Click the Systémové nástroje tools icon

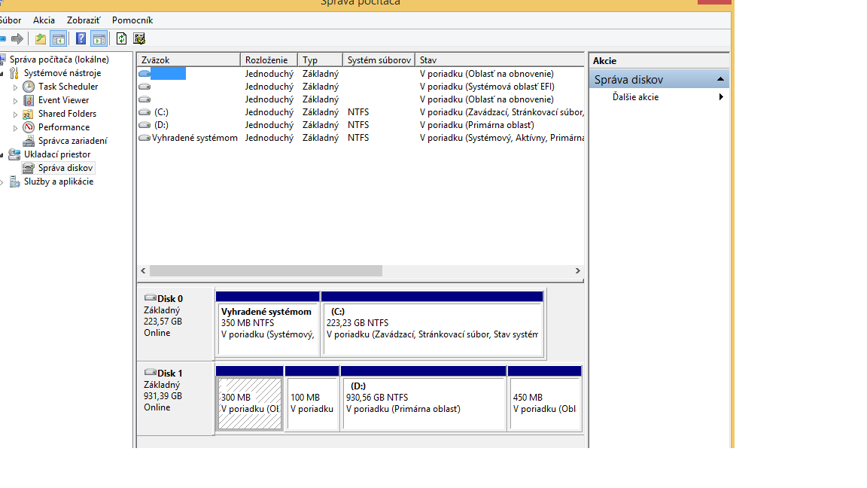14,73
